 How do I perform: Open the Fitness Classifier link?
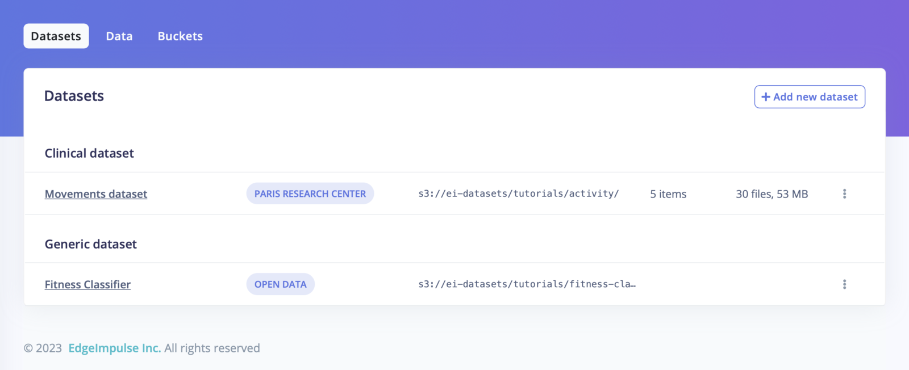pyautogui.click(x=87, y=284)
